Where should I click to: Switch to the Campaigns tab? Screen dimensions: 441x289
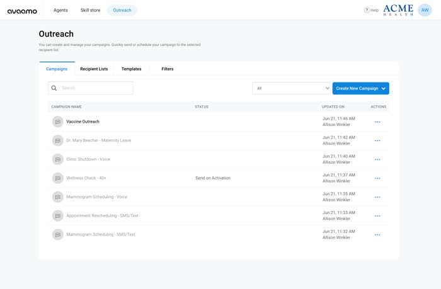click(x=57, y=69)
